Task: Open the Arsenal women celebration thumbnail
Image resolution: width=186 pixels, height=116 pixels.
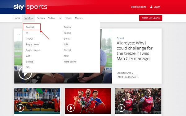Action: pos(138,101)
